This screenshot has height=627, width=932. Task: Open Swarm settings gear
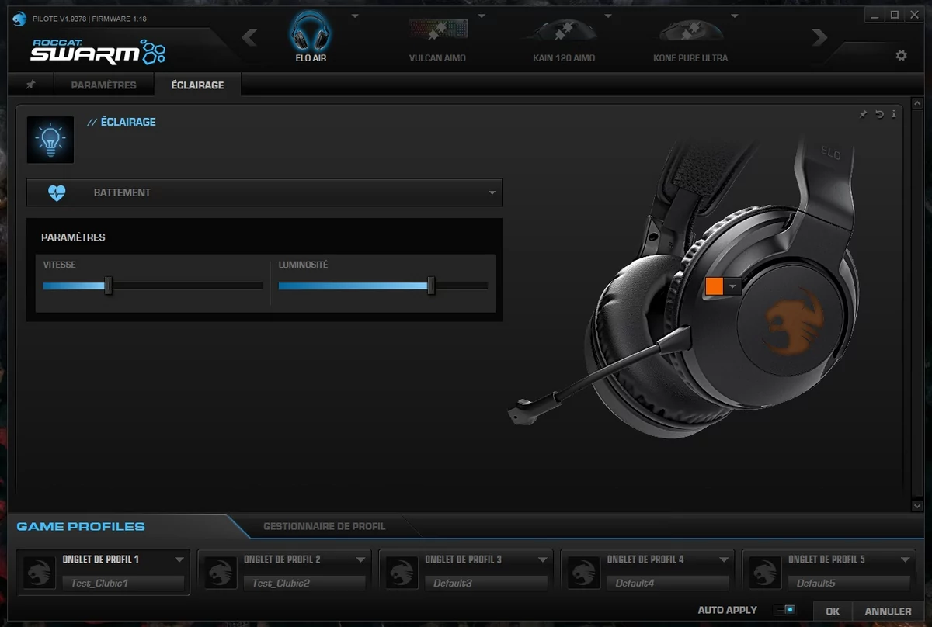(901, 55)
